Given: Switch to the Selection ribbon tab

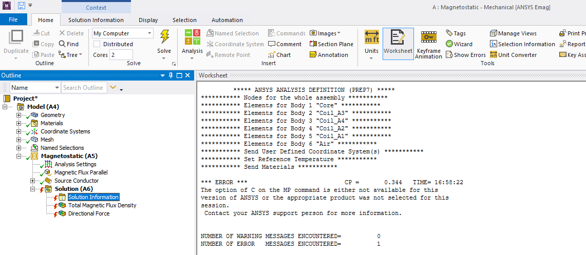Looking at the screenshot, I should coord(184,20).
